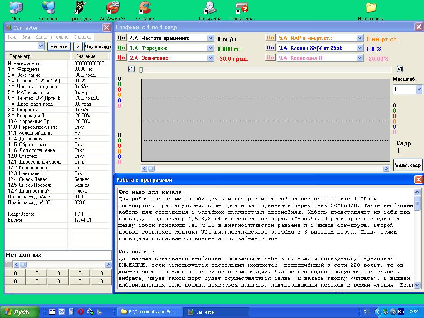Screen dimensions: 424x318
Task: Open the Файл menu
Action: (x=12, y=37)
